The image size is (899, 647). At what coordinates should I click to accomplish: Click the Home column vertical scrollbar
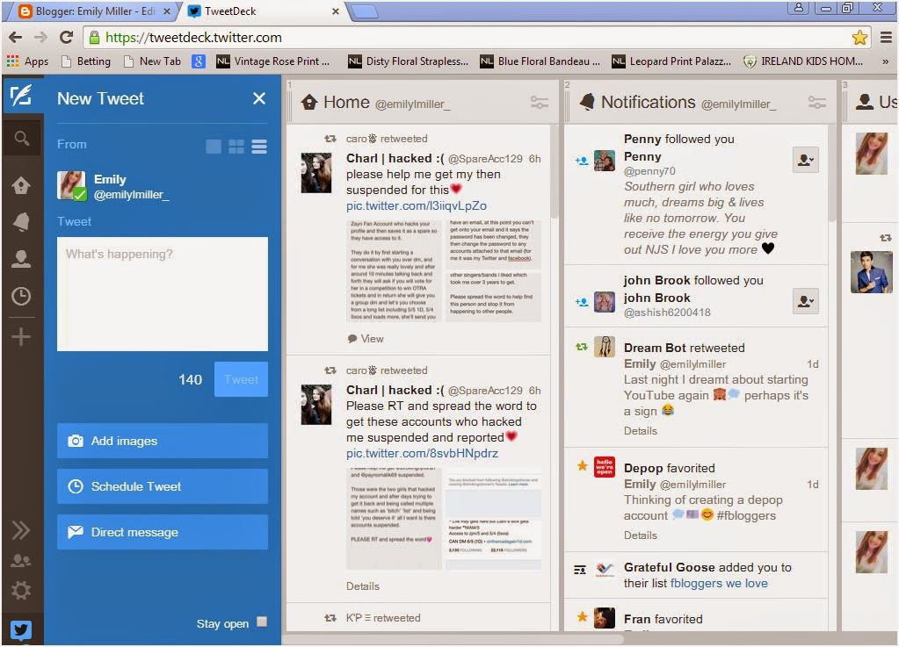[554, 172]
